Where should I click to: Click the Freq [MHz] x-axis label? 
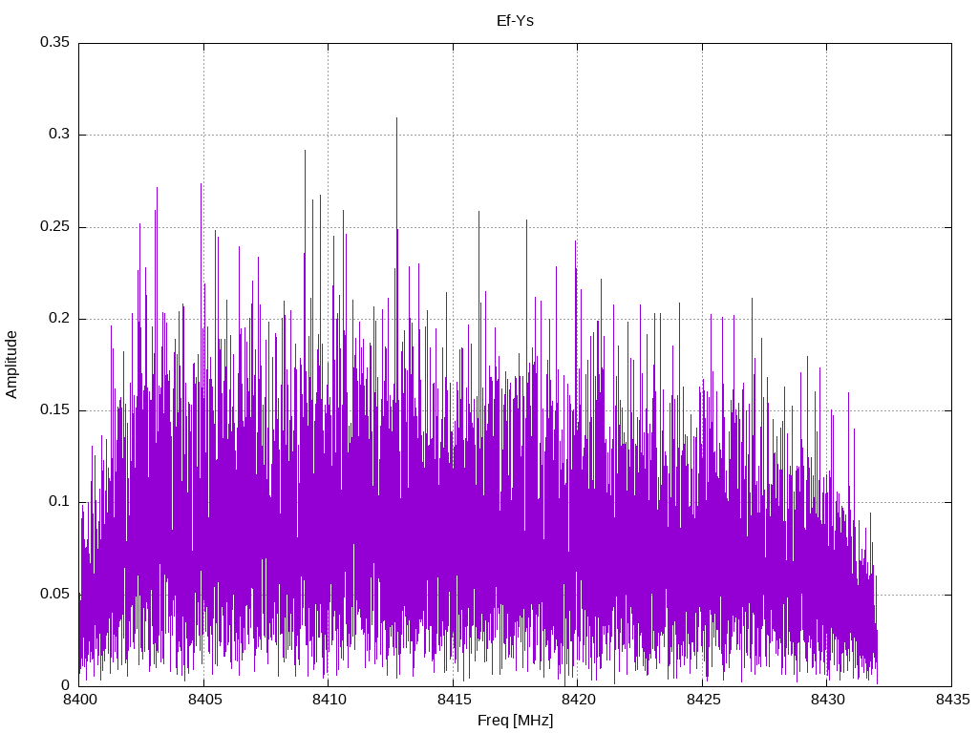(x=515, y=721)
